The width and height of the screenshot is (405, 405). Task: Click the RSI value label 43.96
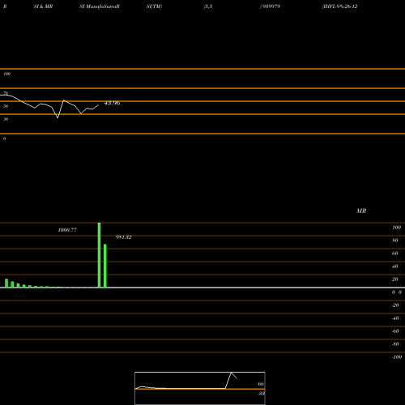[112, 103]
